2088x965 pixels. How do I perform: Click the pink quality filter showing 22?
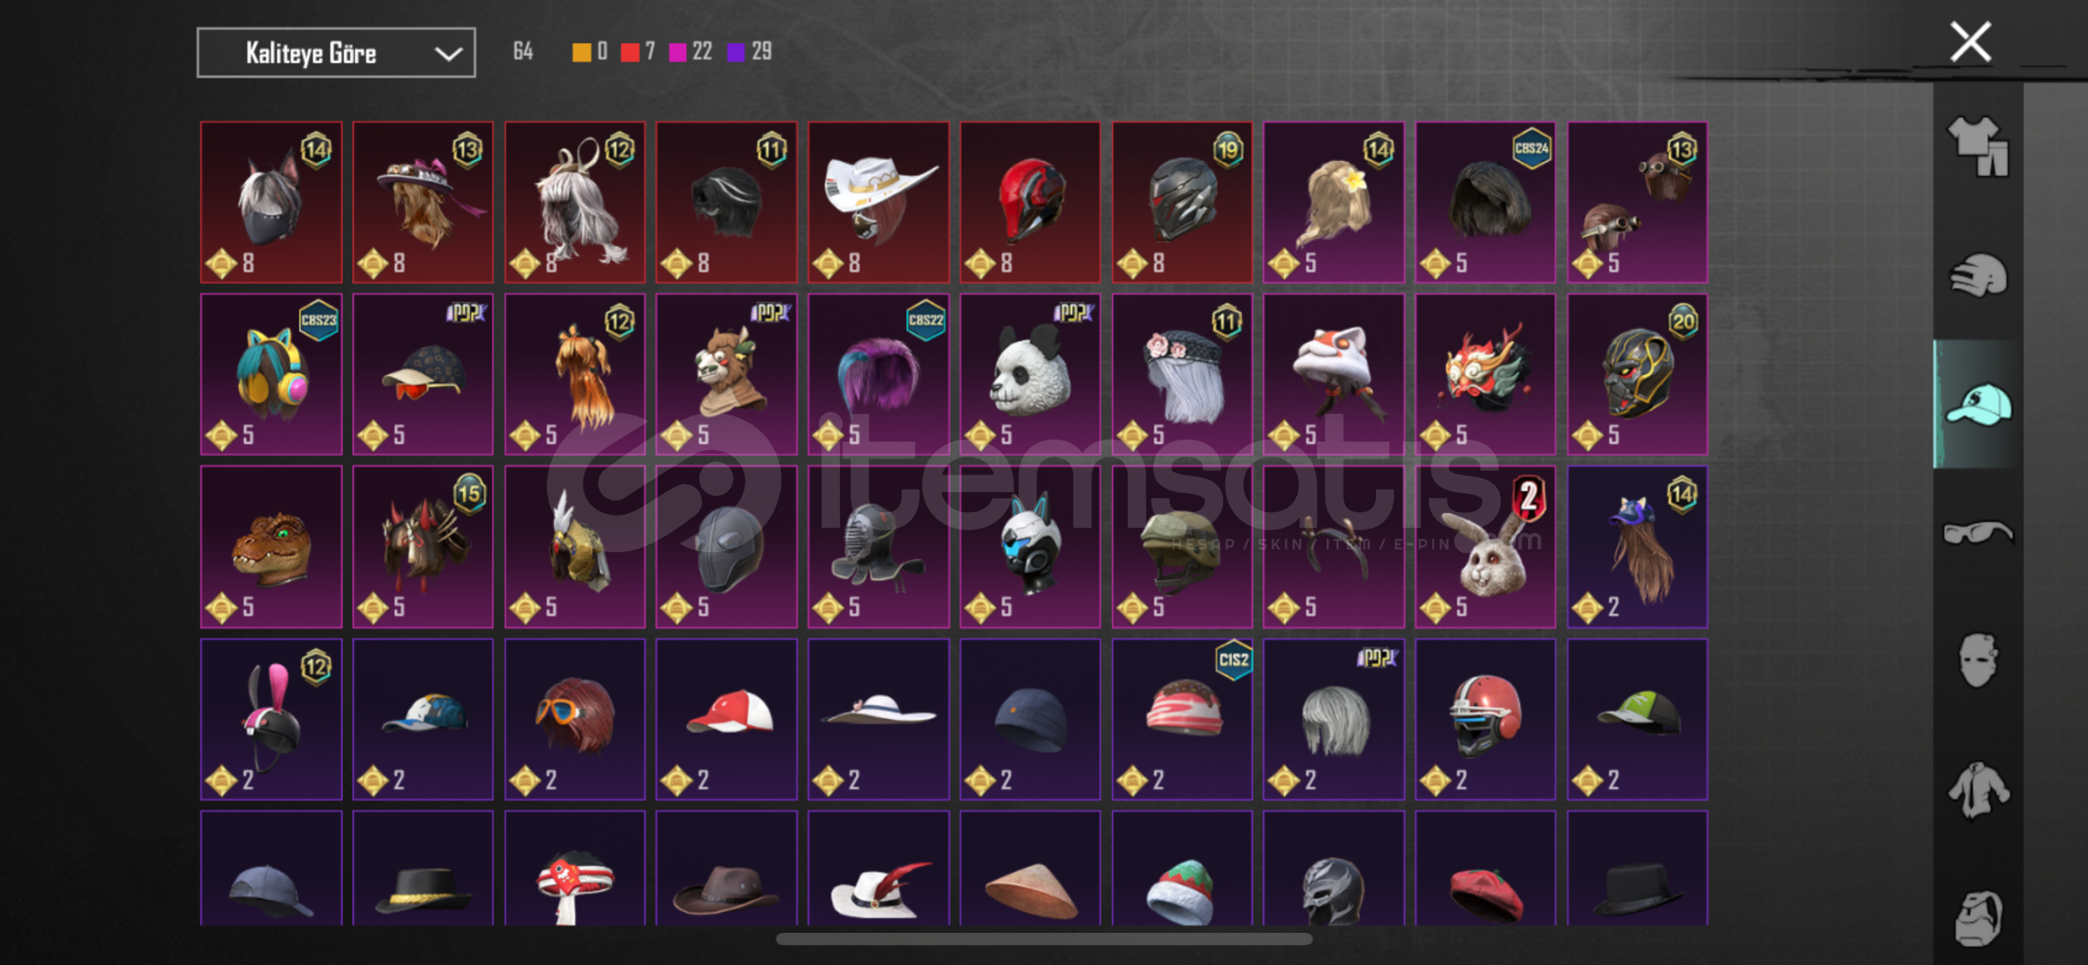[691, 52]
